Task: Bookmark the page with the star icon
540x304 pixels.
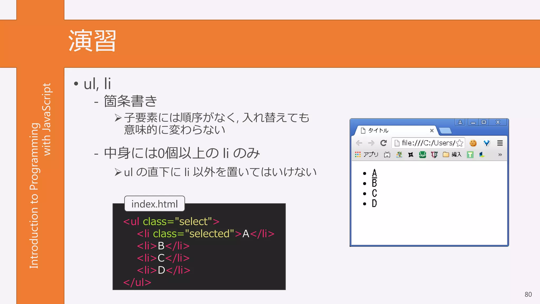Action: [x=459, y=143]
